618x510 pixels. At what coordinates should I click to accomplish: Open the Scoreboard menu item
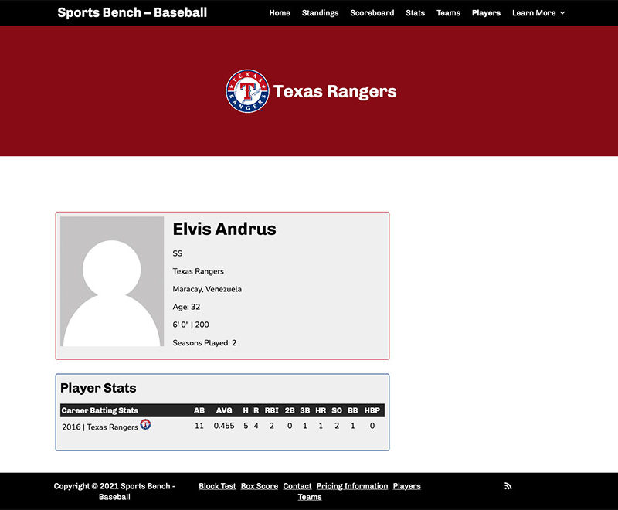click(372, 13)
